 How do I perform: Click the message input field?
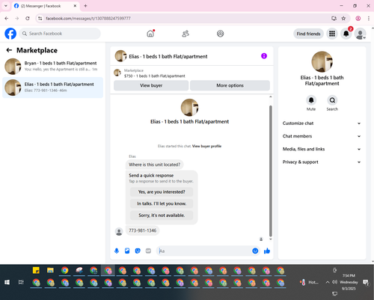[204, 251]
